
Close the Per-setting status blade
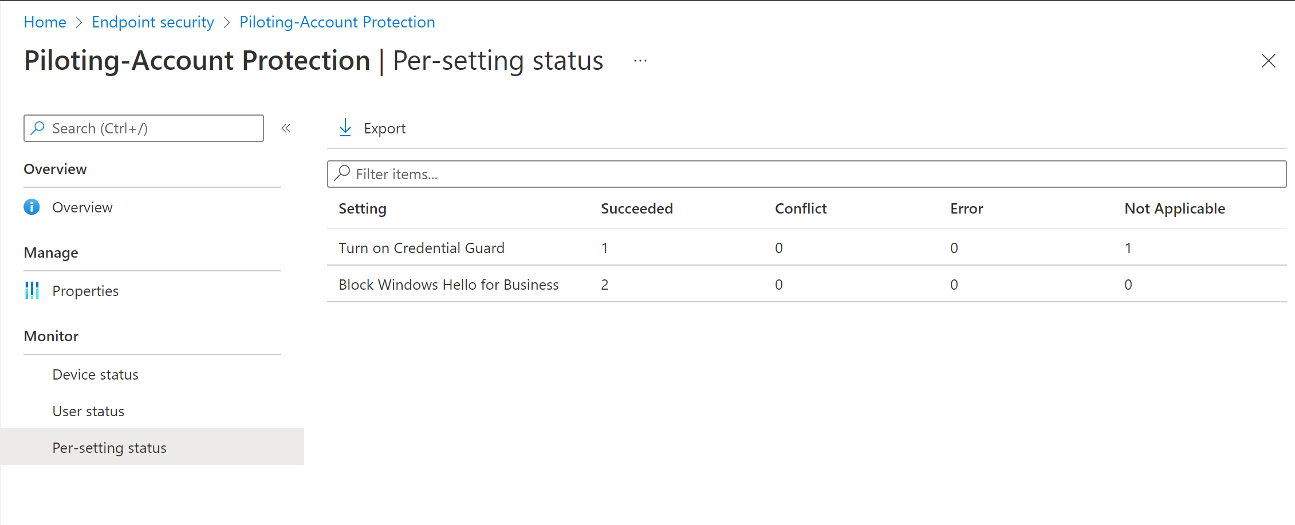(1268, 61)
